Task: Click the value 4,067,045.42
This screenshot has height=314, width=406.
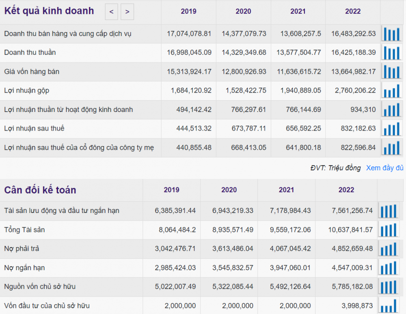Action: tap(290, 249)
